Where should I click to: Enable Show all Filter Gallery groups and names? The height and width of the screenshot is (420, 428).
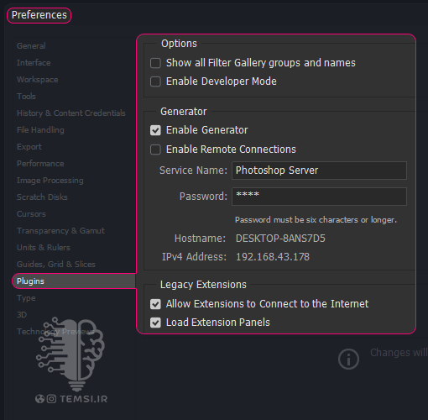[x=155, y=63]
